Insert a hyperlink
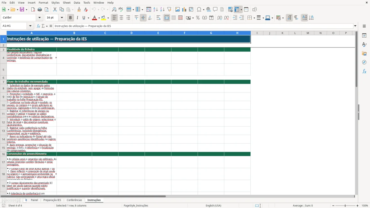The image size is (370, 208). click(x=208, y=10)
